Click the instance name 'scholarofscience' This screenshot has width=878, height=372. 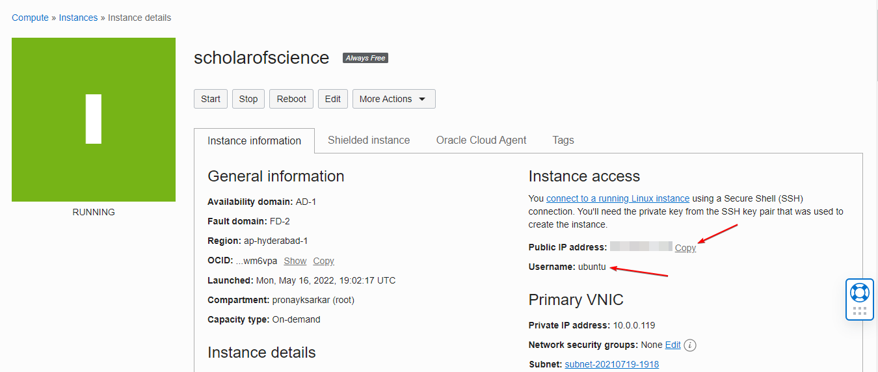point(261,58)
